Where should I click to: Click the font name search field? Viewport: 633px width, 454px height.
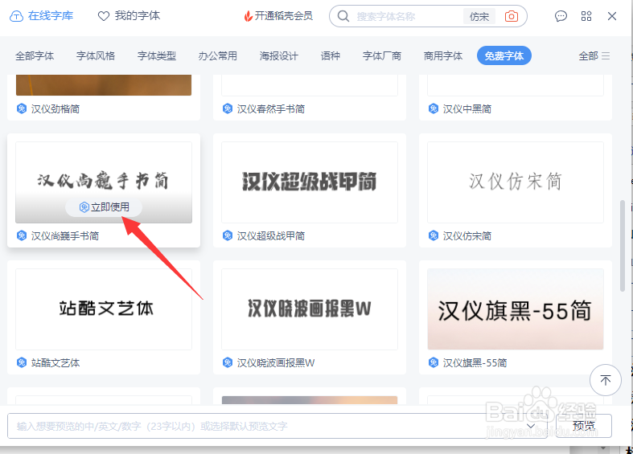pyautogui.click(x=408, y=17)
